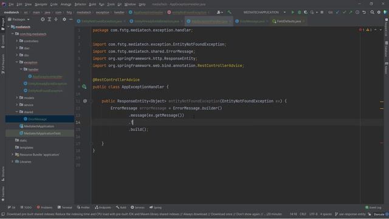This screenshot has width=389, height=219.
Task: Open the Profiler tool window
Action: coord(83,207)
